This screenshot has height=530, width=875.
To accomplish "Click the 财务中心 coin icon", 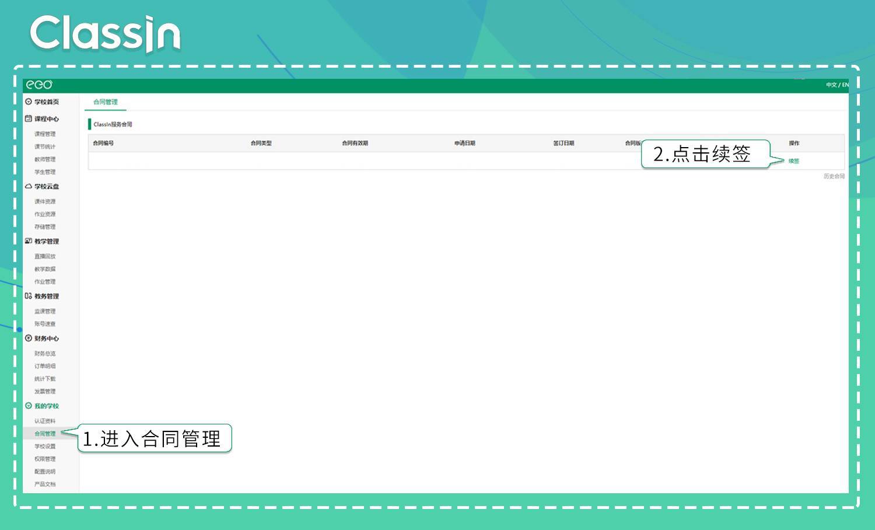I will (x=29, y=338).
